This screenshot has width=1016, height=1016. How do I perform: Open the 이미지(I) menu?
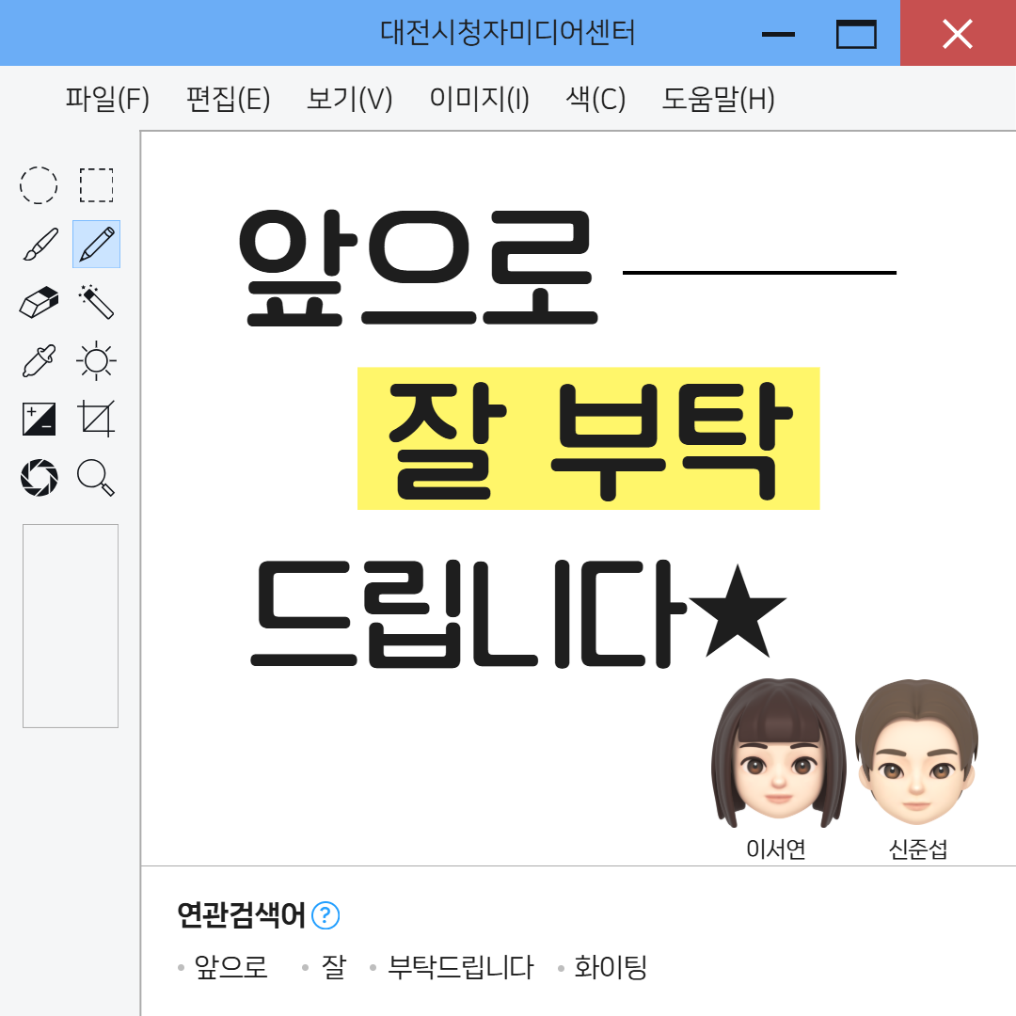coord(480,99)
